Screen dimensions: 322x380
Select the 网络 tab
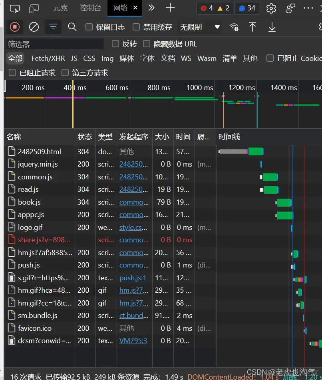[120, 8]
